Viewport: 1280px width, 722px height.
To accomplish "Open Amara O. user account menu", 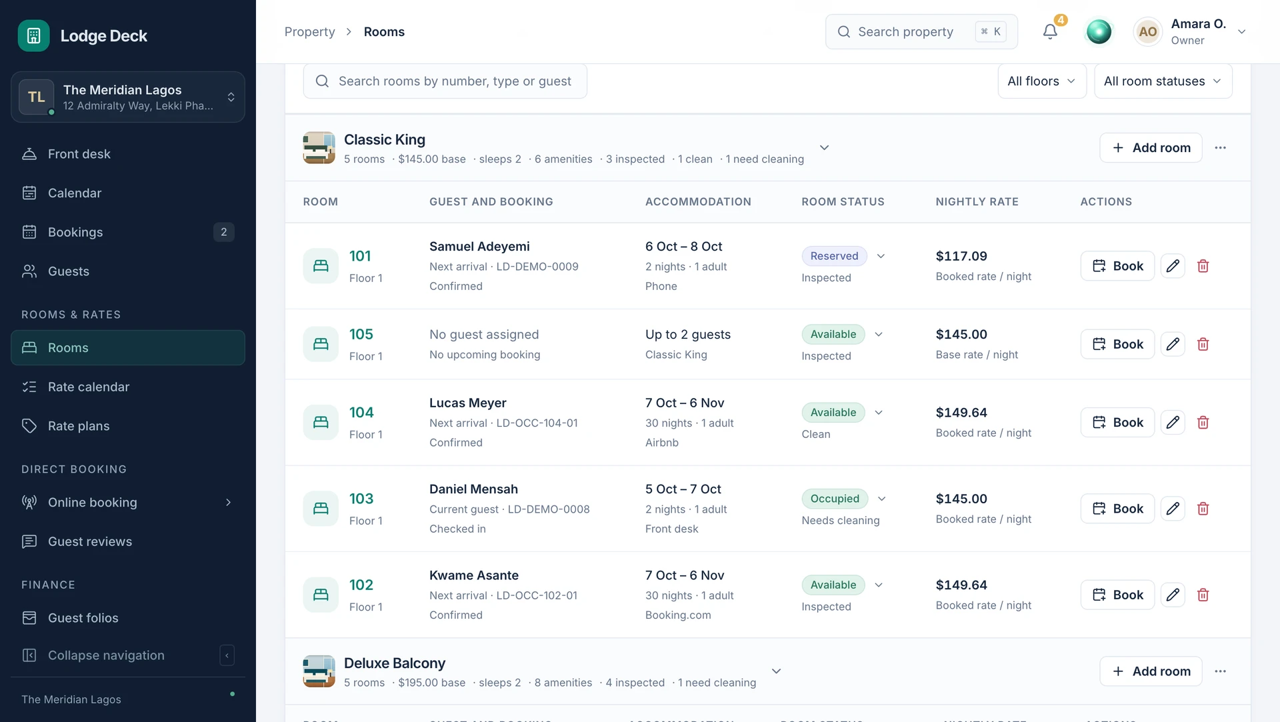I will [1190, 31].
